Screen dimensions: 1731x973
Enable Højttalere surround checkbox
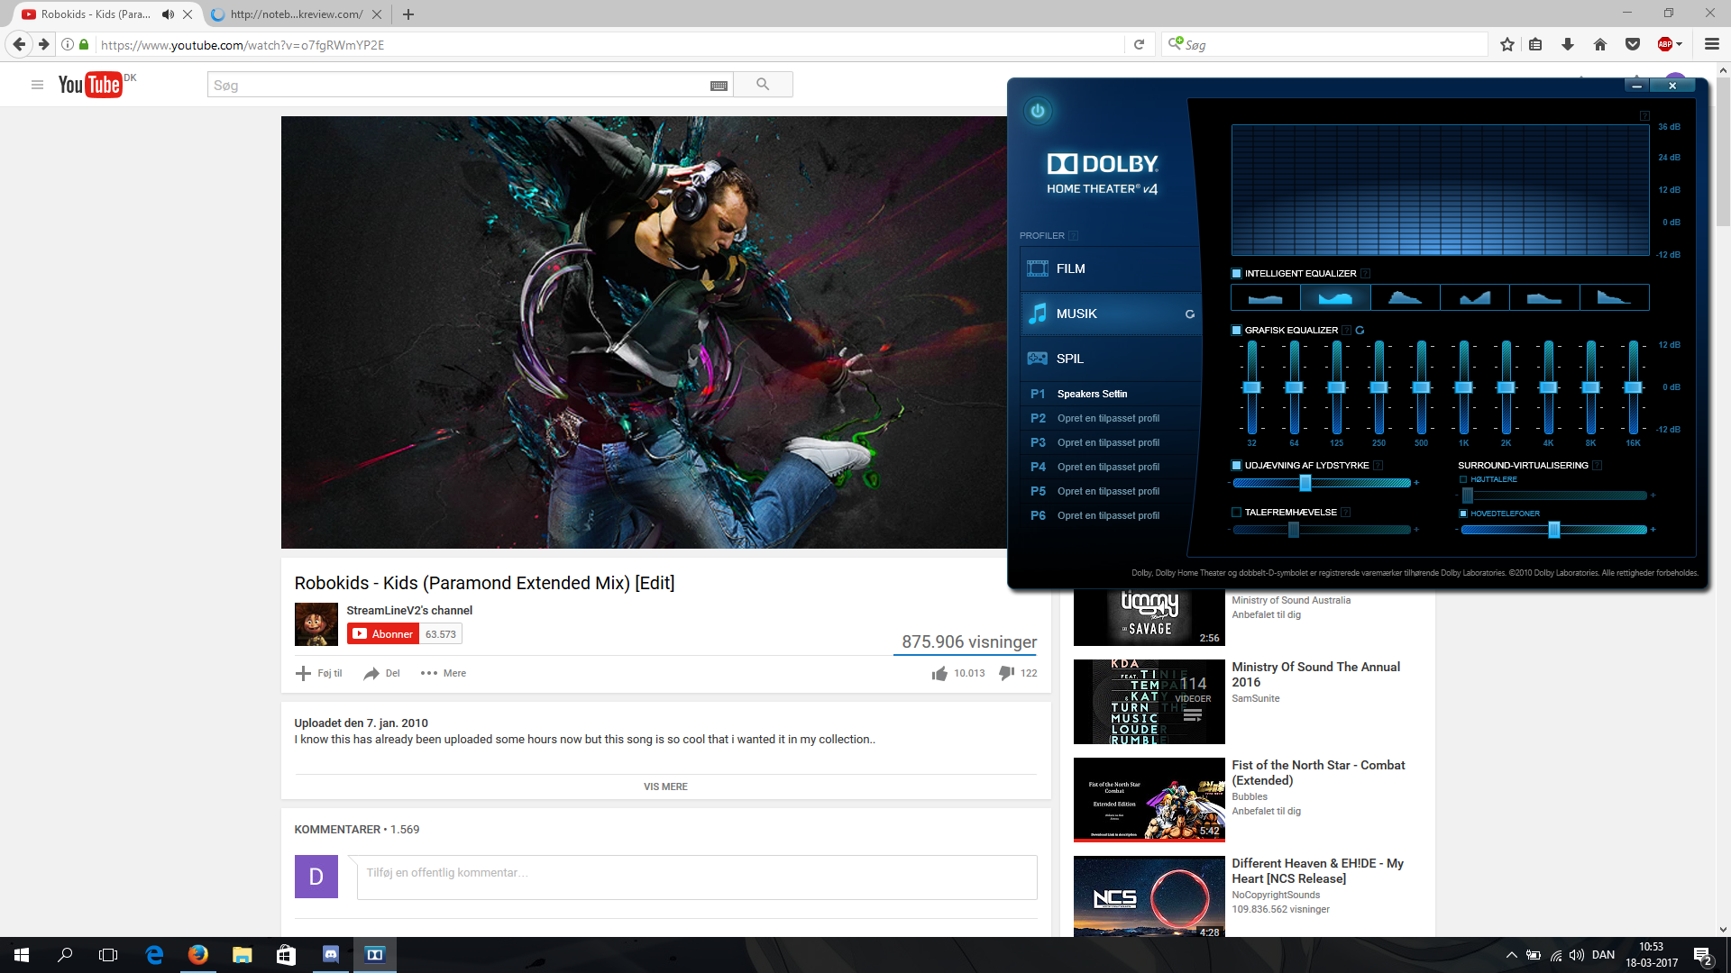1463,479
